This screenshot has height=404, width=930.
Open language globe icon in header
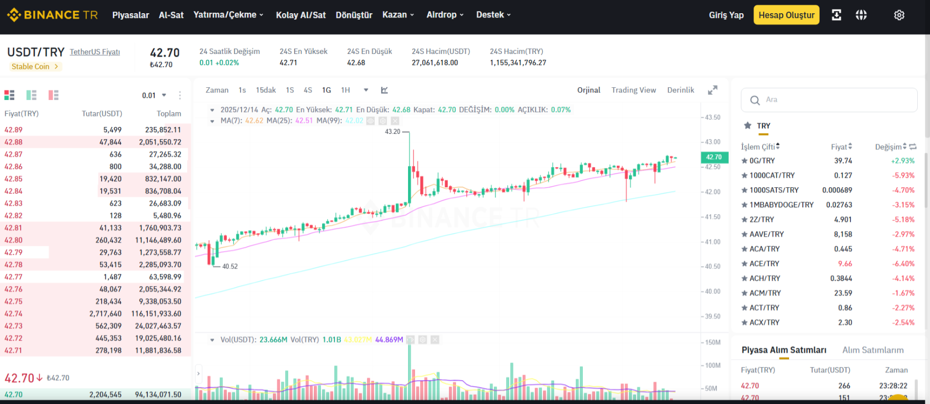pos(861,15)
